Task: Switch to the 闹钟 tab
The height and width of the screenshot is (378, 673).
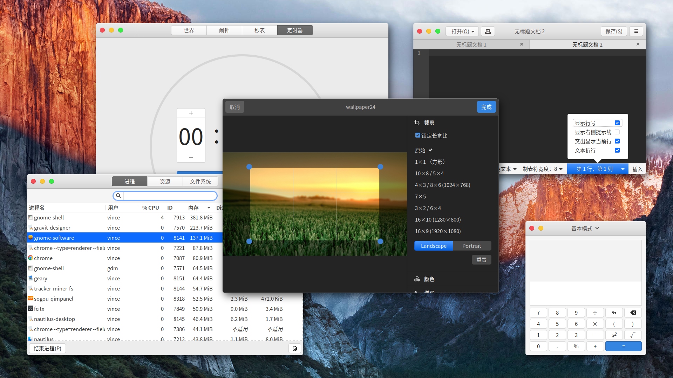Action: pos(224,30)
